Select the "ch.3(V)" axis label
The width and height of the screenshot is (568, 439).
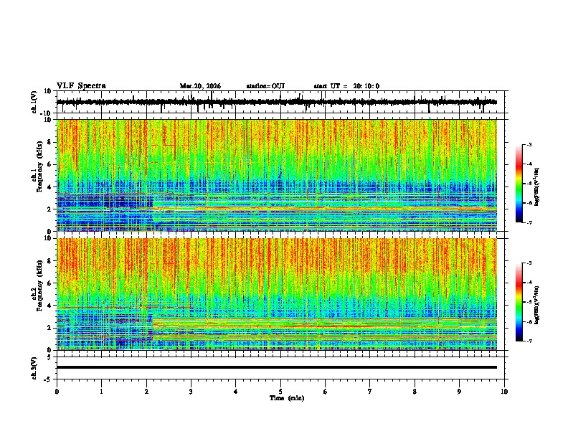coord(34,369)
